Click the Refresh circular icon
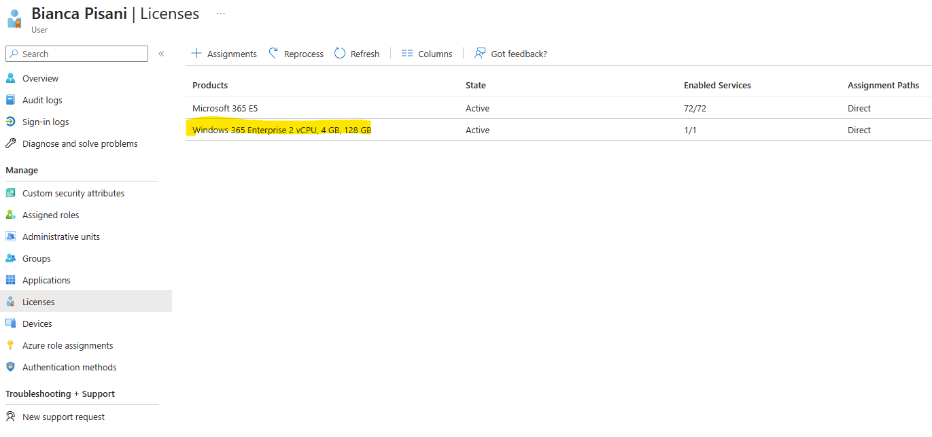 (340, 53)
